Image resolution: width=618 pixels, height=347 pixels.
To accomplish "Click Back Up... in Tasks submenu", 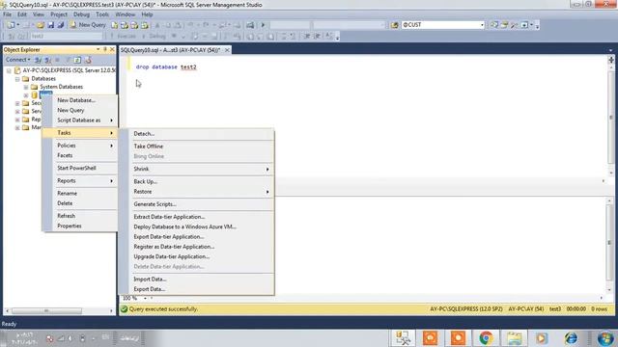I will 196,181.
